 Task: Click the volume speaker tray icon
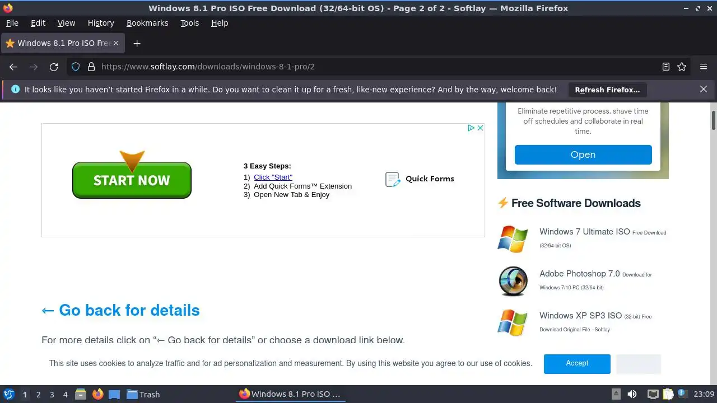pyautogui.click(x=632, y=394)
